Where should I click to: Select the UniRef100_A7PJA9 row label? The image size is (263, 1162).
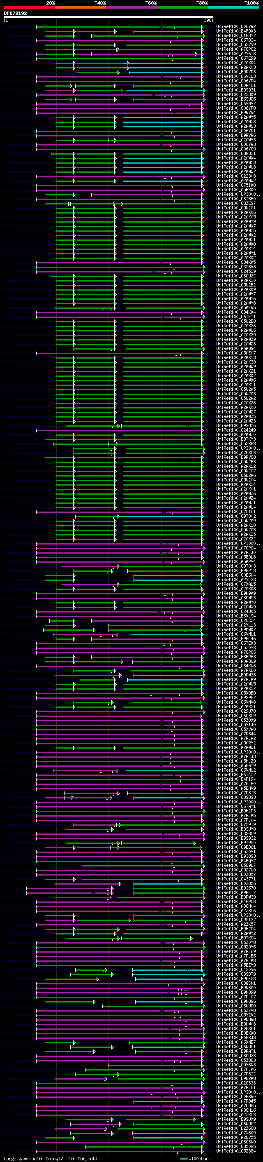pos(236,680)
